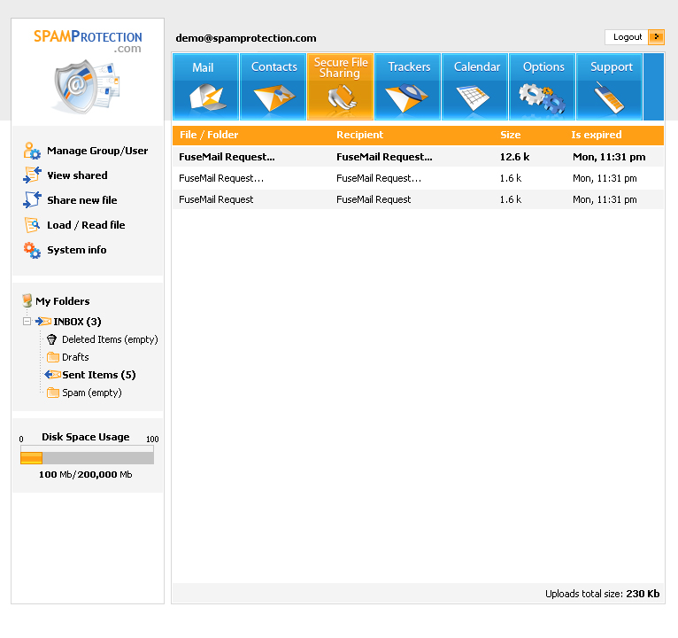Click the Sent Items envelope icon

53,375
